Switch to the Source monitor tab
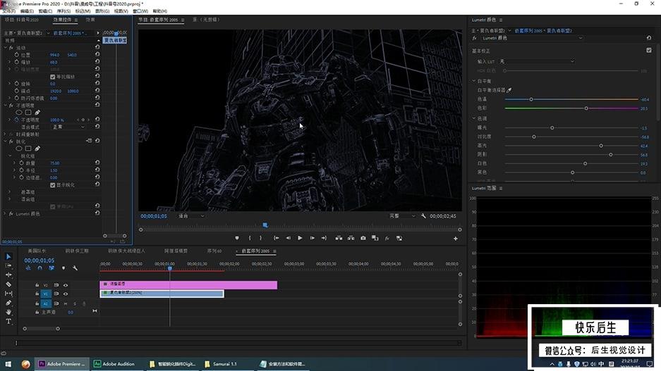 [206, 20]
